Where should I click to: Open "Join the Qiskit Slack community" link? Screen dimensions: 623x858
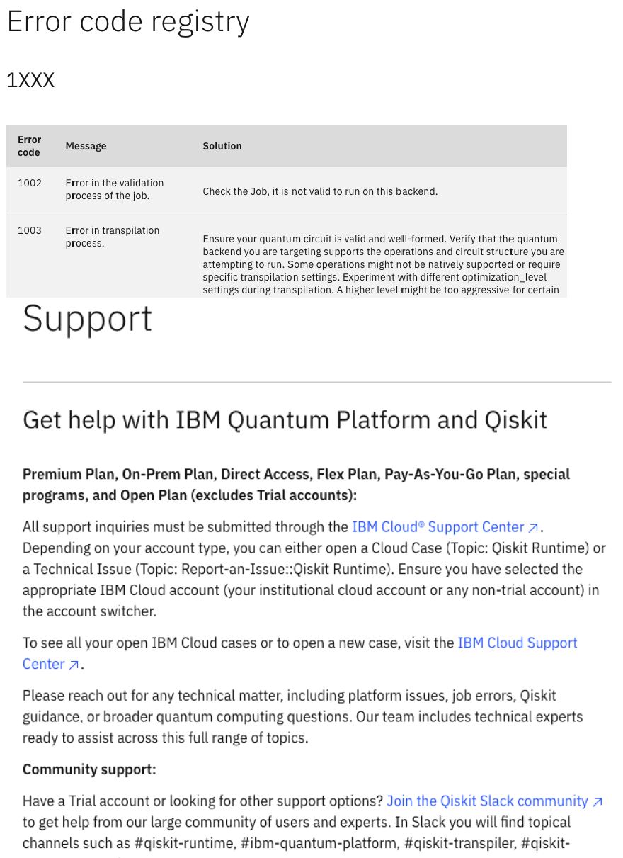486,801
